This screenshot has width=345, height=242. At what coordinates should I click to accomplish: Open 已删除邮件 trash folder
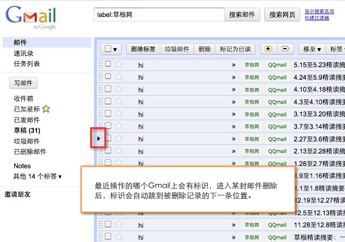pos(30,152)
